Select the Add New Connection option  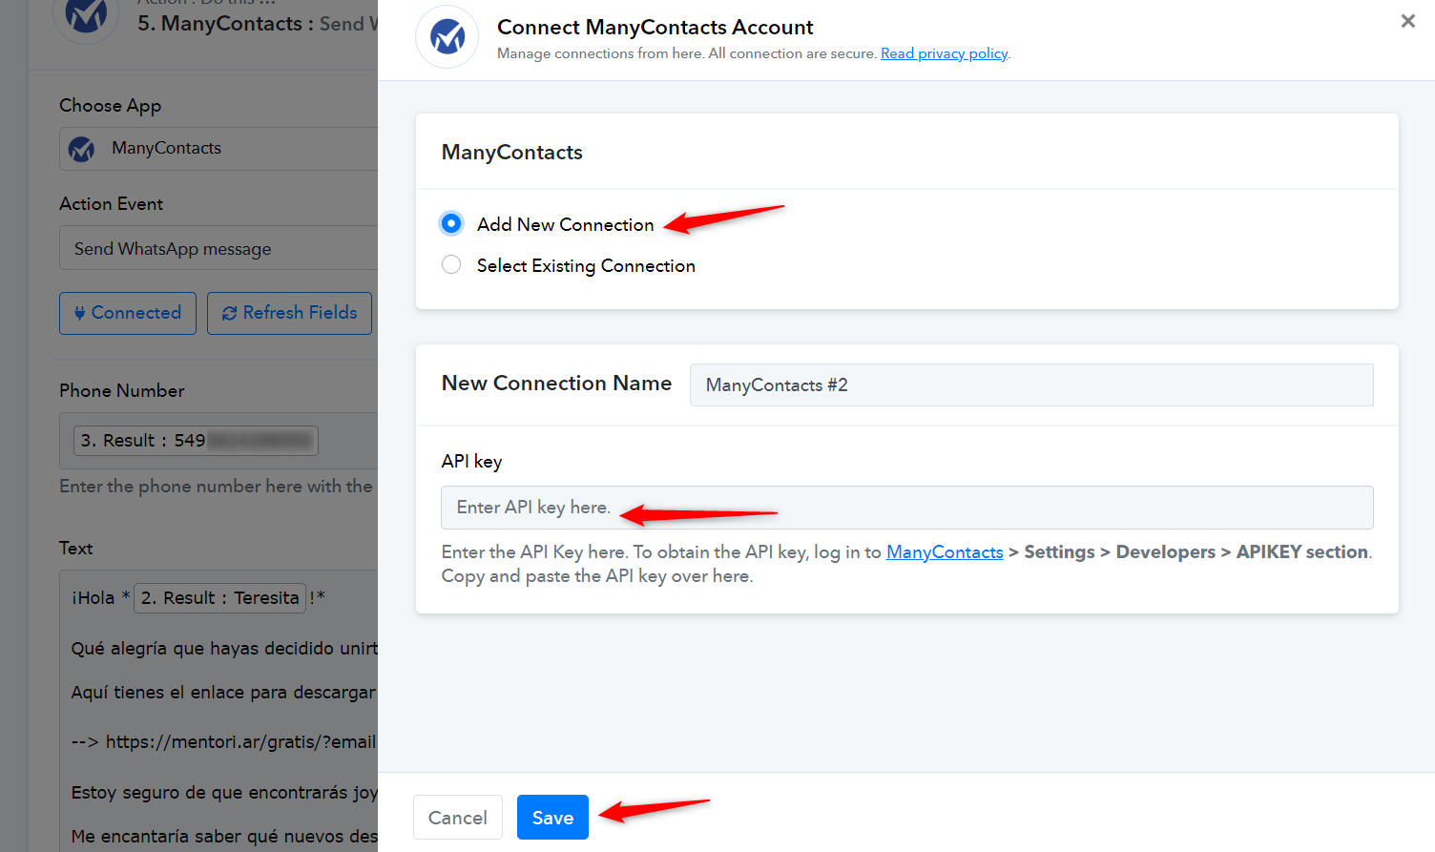(x=451, y=223)
